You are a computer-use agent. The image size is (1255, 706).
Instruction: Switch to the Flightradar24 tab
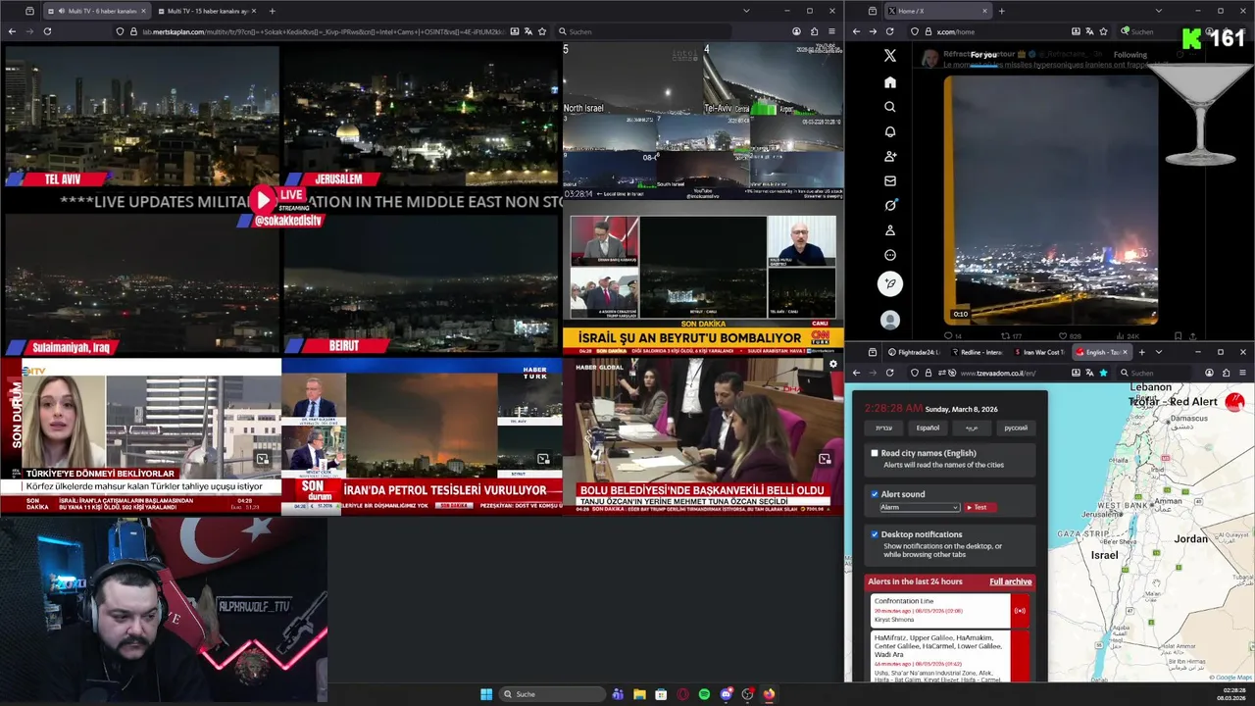click(x=914, y=352)
